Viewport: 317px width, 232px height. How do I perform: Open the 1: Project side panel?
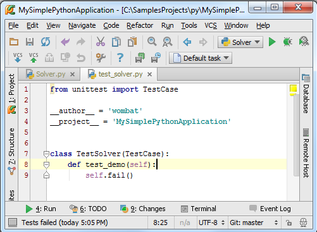(x=12, y=94)
